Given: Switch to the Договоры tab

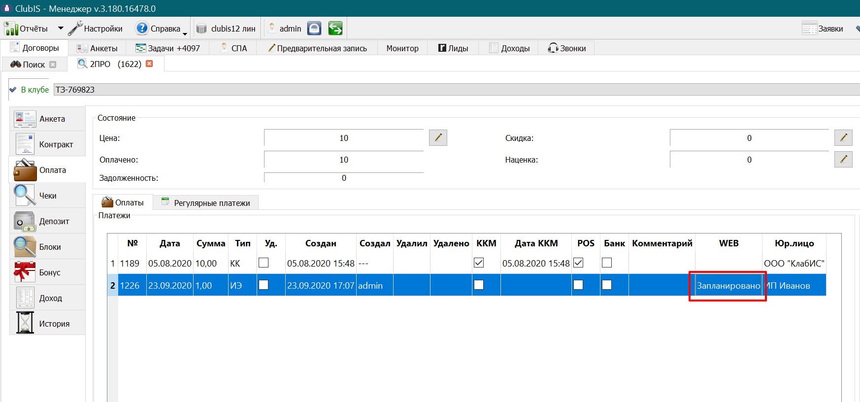Looking at the screenshot, I should [x=34, y=48].
